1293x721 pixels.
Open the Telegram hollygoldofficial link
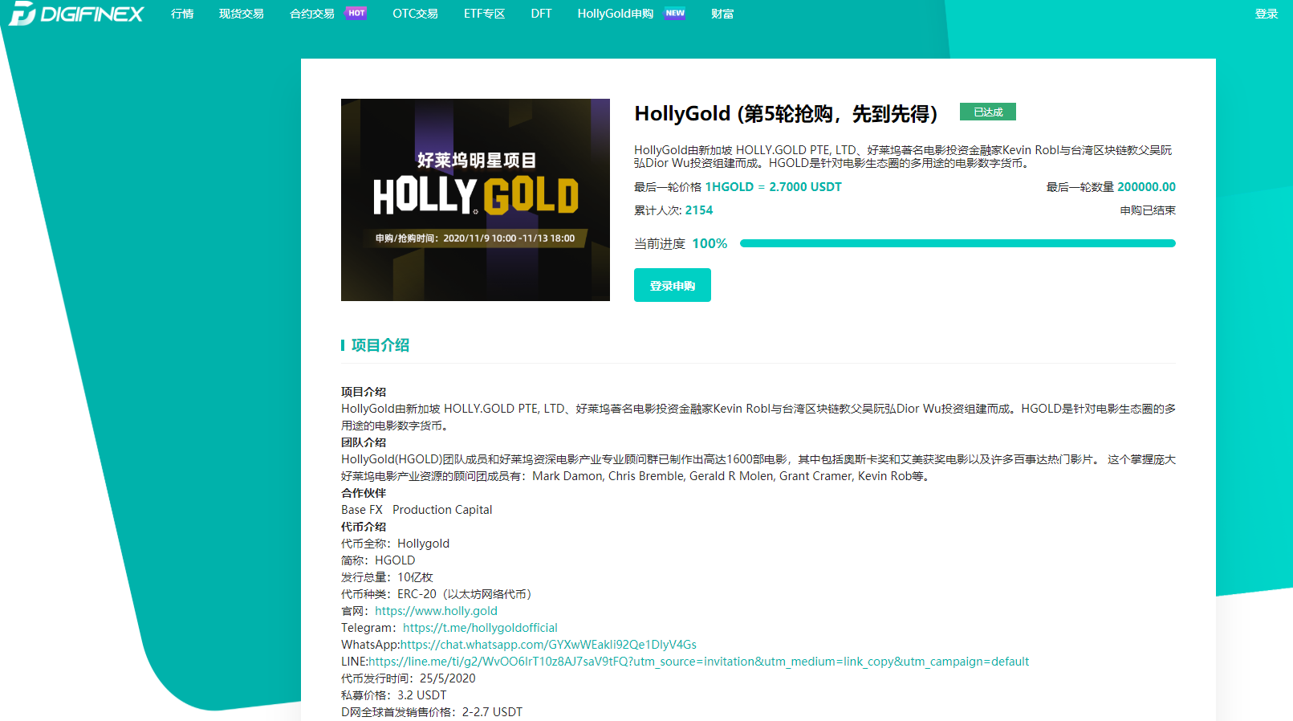coord(480,628)
